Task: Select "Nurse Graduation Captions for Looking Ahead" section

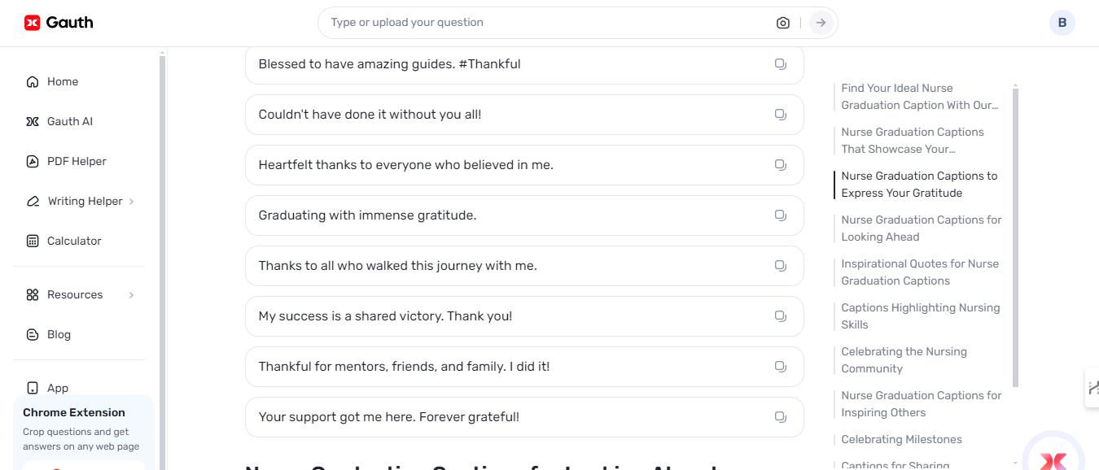Action: click(x=921, y=228)
